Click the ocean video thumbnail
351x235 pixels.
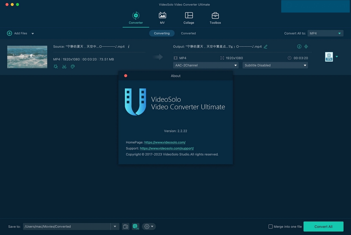point(27,57)
